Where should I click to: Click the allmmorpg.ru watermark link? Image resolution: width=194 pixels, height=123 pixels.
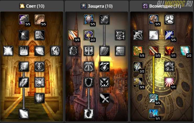click(175, 4)
